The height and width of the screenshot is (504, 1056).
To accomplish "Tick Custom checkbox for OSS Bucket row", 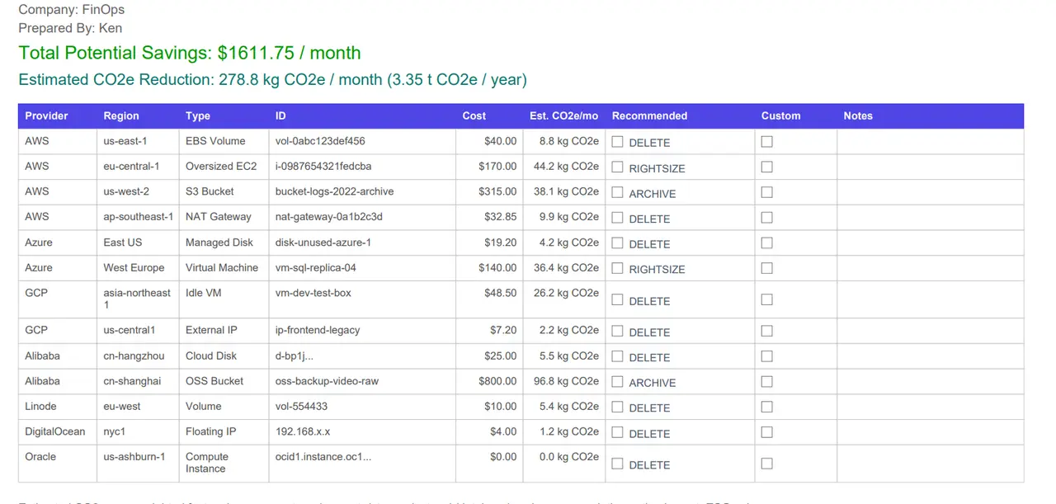I will point(766,381).
